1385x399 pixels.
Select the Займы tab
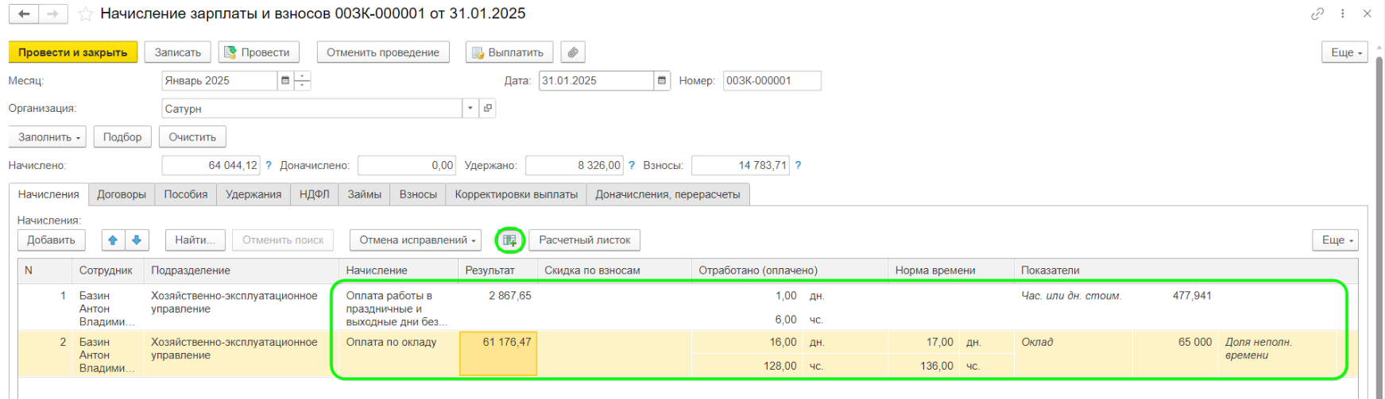[x=365, y=194]
